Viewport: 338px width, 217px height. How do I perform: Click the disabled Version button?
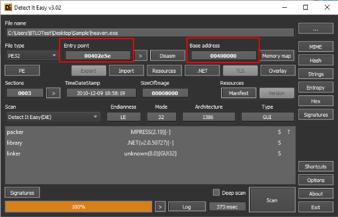(x=277, y=93)
